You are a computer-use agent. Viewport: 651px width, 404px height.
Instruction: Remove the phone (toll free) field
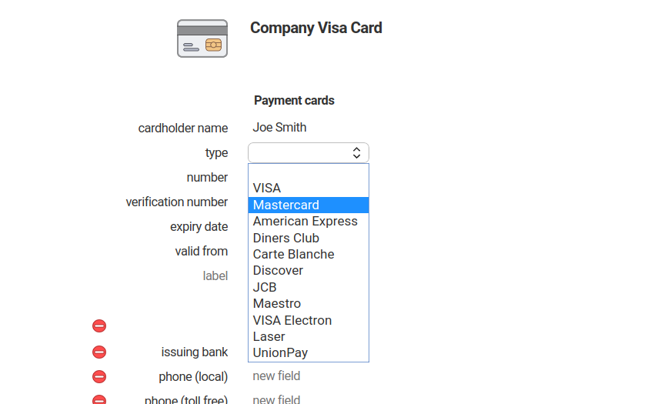[x=99, y=399]
